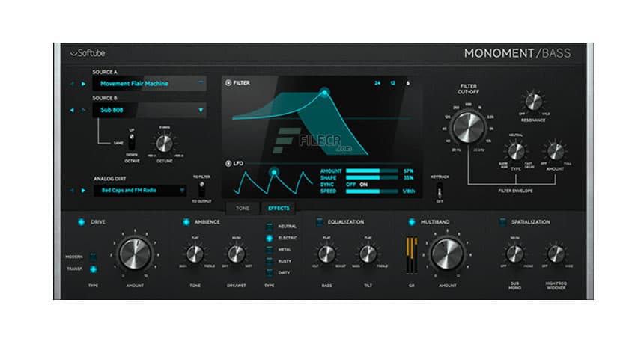626x362 pixels.
Task: Flip the To Filter/To Output switch
Action: [x=201, y=189]
